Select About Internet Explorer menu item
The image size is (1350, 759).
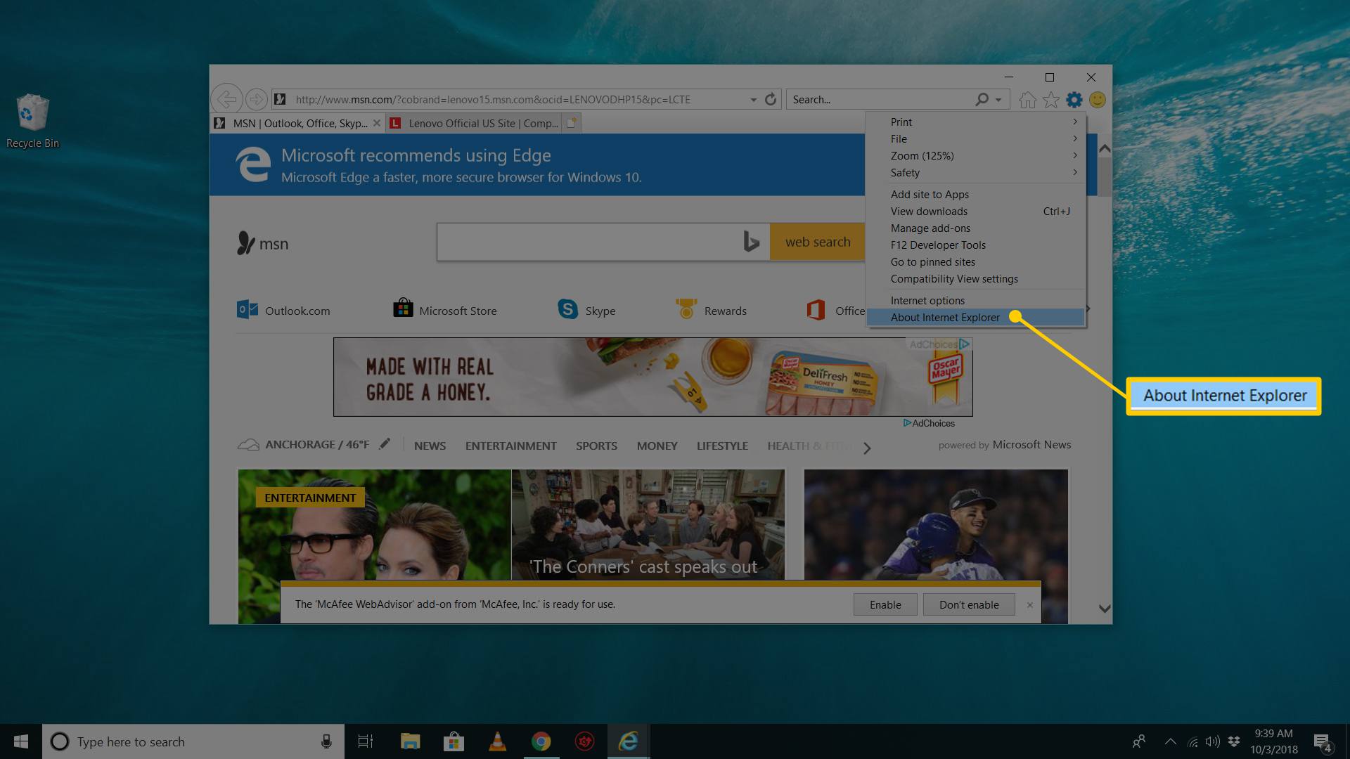[x=945, y=317]
